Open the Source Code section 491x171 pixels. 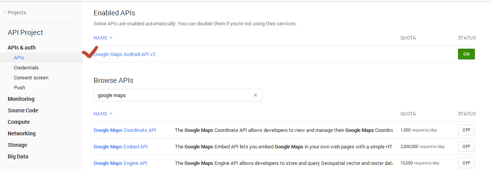[23, 110]
